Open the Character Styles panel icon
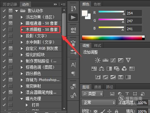Screen dimensions: 150x113 [73, 95]
